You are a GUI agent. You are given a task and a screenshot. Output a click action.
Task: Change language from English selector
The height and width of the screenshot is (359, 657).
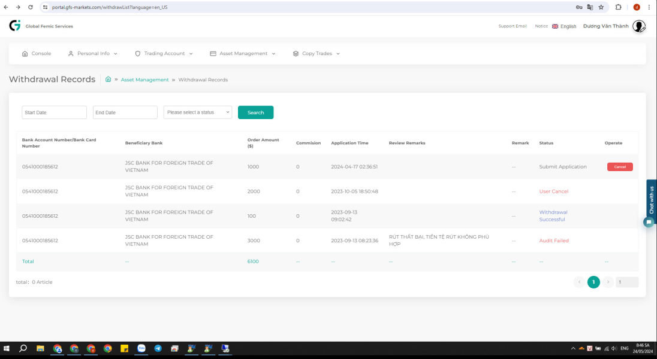564,26
